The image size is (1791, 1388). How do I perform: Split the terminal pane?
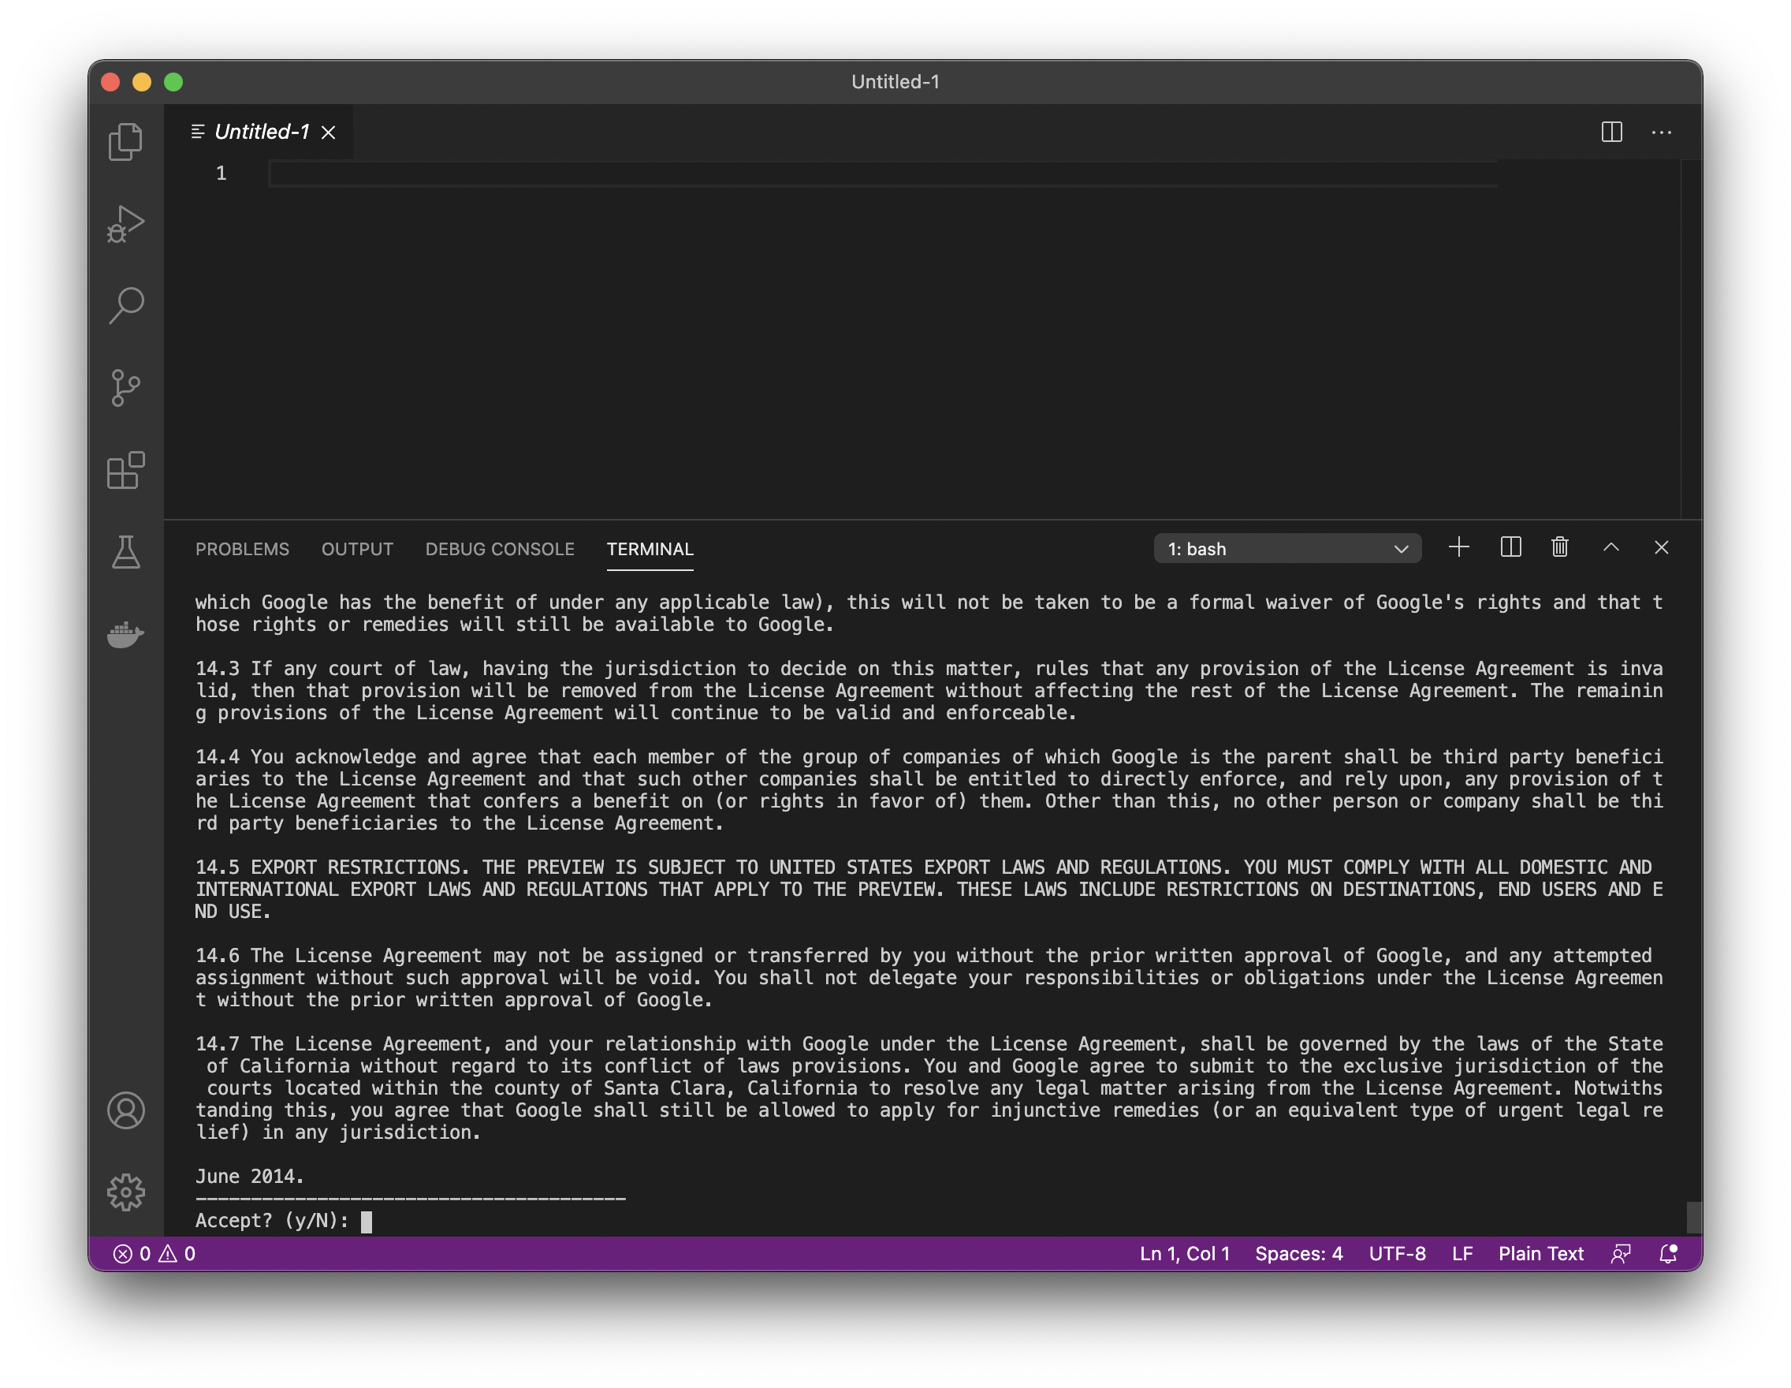point(1510,547)
